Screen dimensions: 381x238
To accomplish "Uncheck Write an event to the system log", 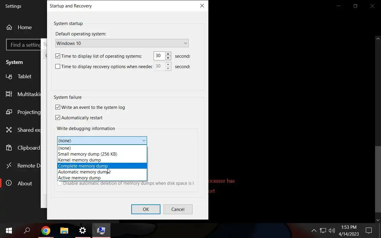I will [58, 107].
